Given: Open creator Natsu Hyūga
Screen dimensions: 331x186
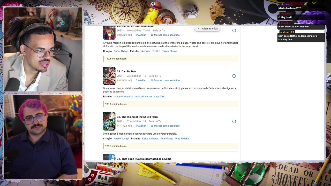Looking at the screenshot, I should pyautogui.click(x=121, y=51).
